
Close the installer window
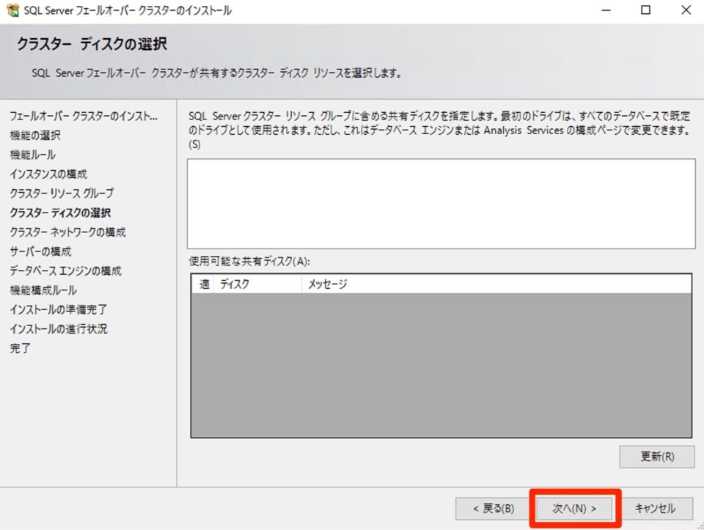click(x=686, y=10)
